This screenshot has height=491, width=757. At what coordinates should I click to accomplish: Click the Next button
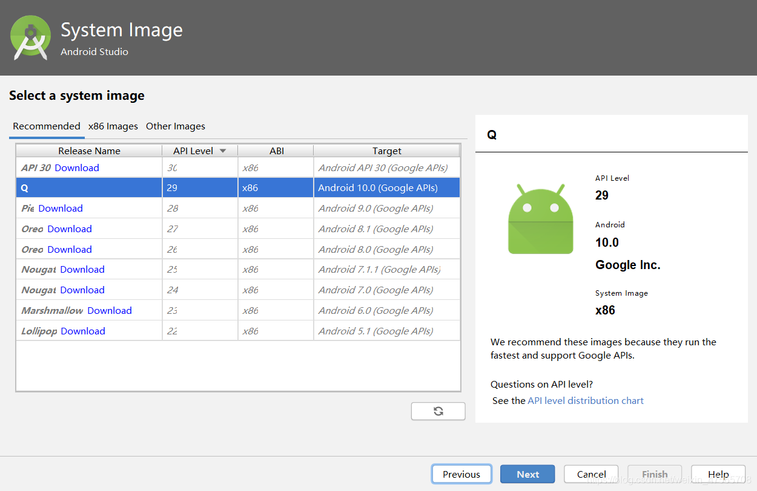coord(527,474)
